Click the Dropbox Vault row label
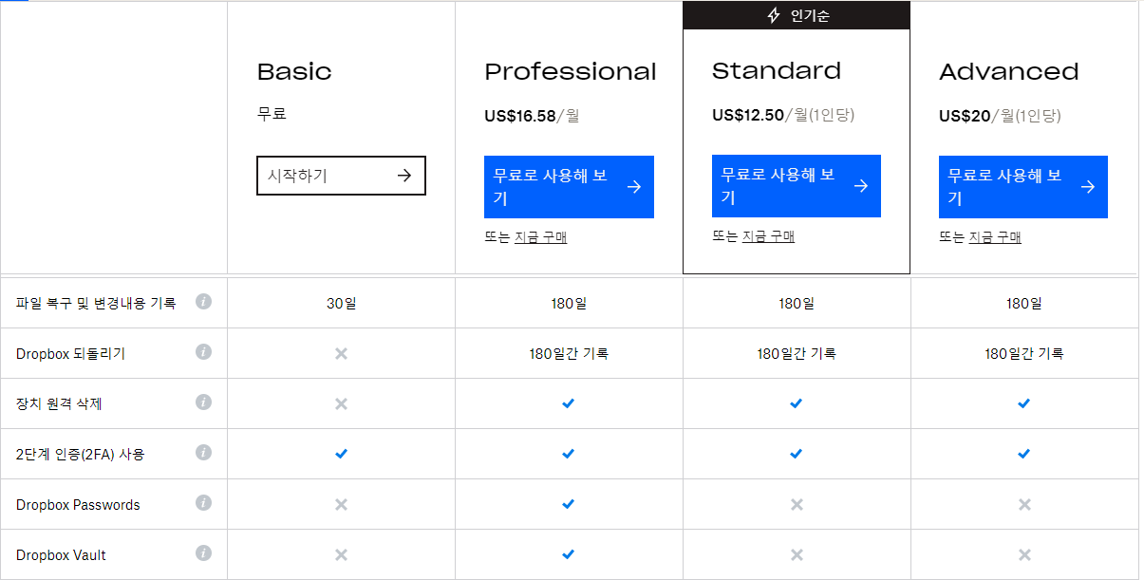This screenshot has height=580, width=1144. (x=61, y=555)
